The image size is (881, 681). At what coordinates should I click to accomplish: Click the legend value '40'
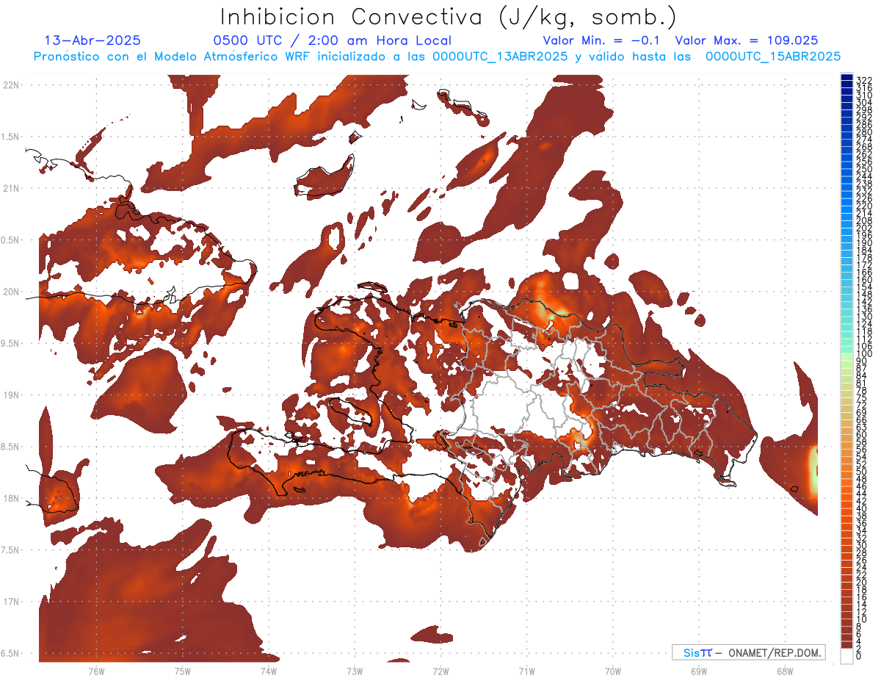click(x=862, y=508)
